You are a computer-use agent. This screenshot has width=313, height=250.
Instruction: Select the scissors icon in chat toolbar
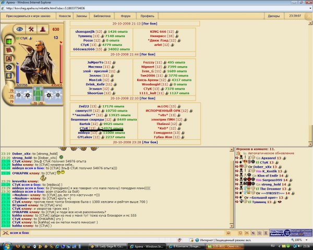point(247,233)
